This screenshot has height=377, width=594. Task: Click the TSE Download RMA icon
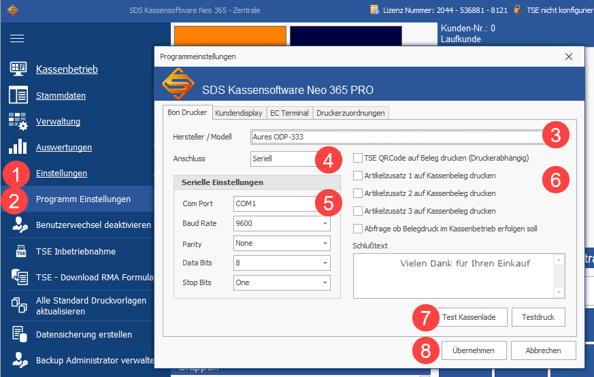[19, 277]
